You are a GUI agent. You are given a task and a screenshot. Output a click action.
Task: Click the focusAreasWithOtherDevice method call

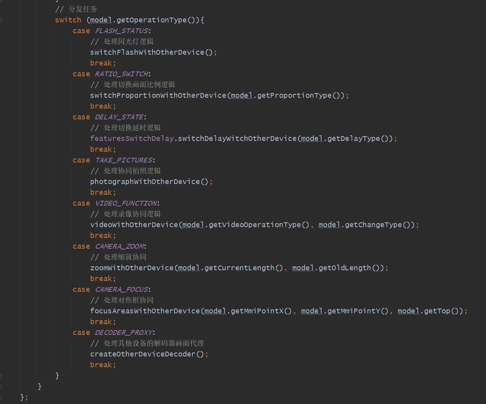[x=145, y=311]
